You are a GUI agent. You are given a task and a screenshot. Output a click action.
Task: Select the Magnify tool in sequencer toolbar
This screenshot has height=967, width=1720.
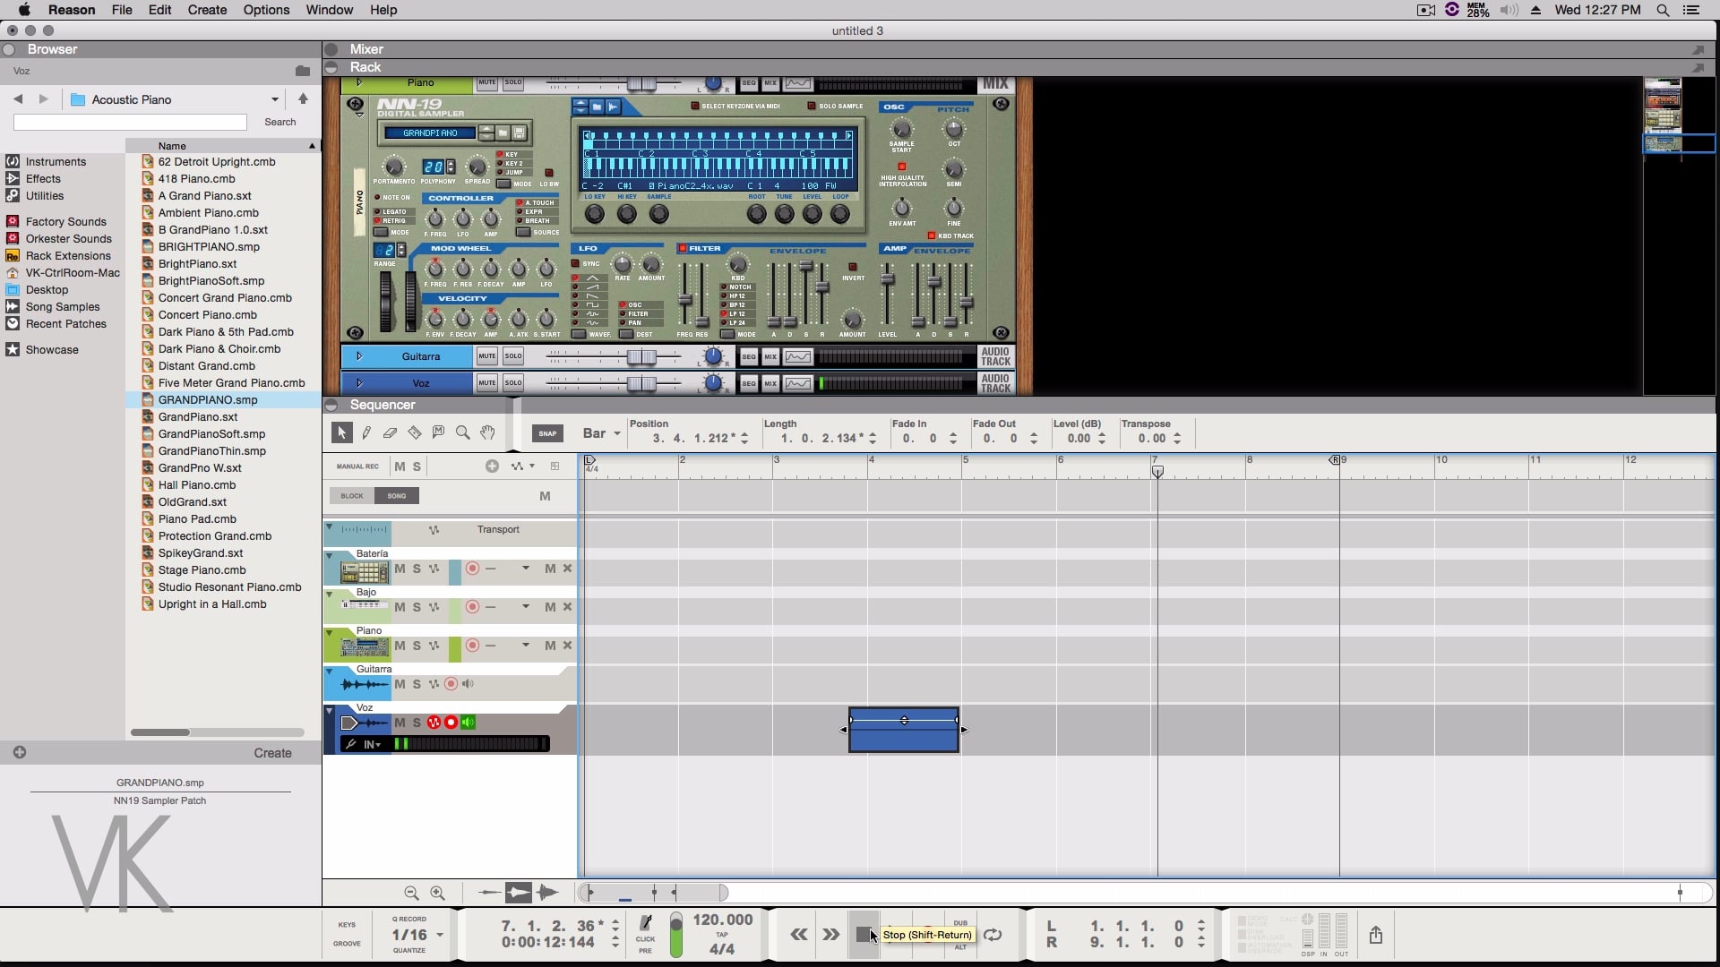(x=463, y=433)
